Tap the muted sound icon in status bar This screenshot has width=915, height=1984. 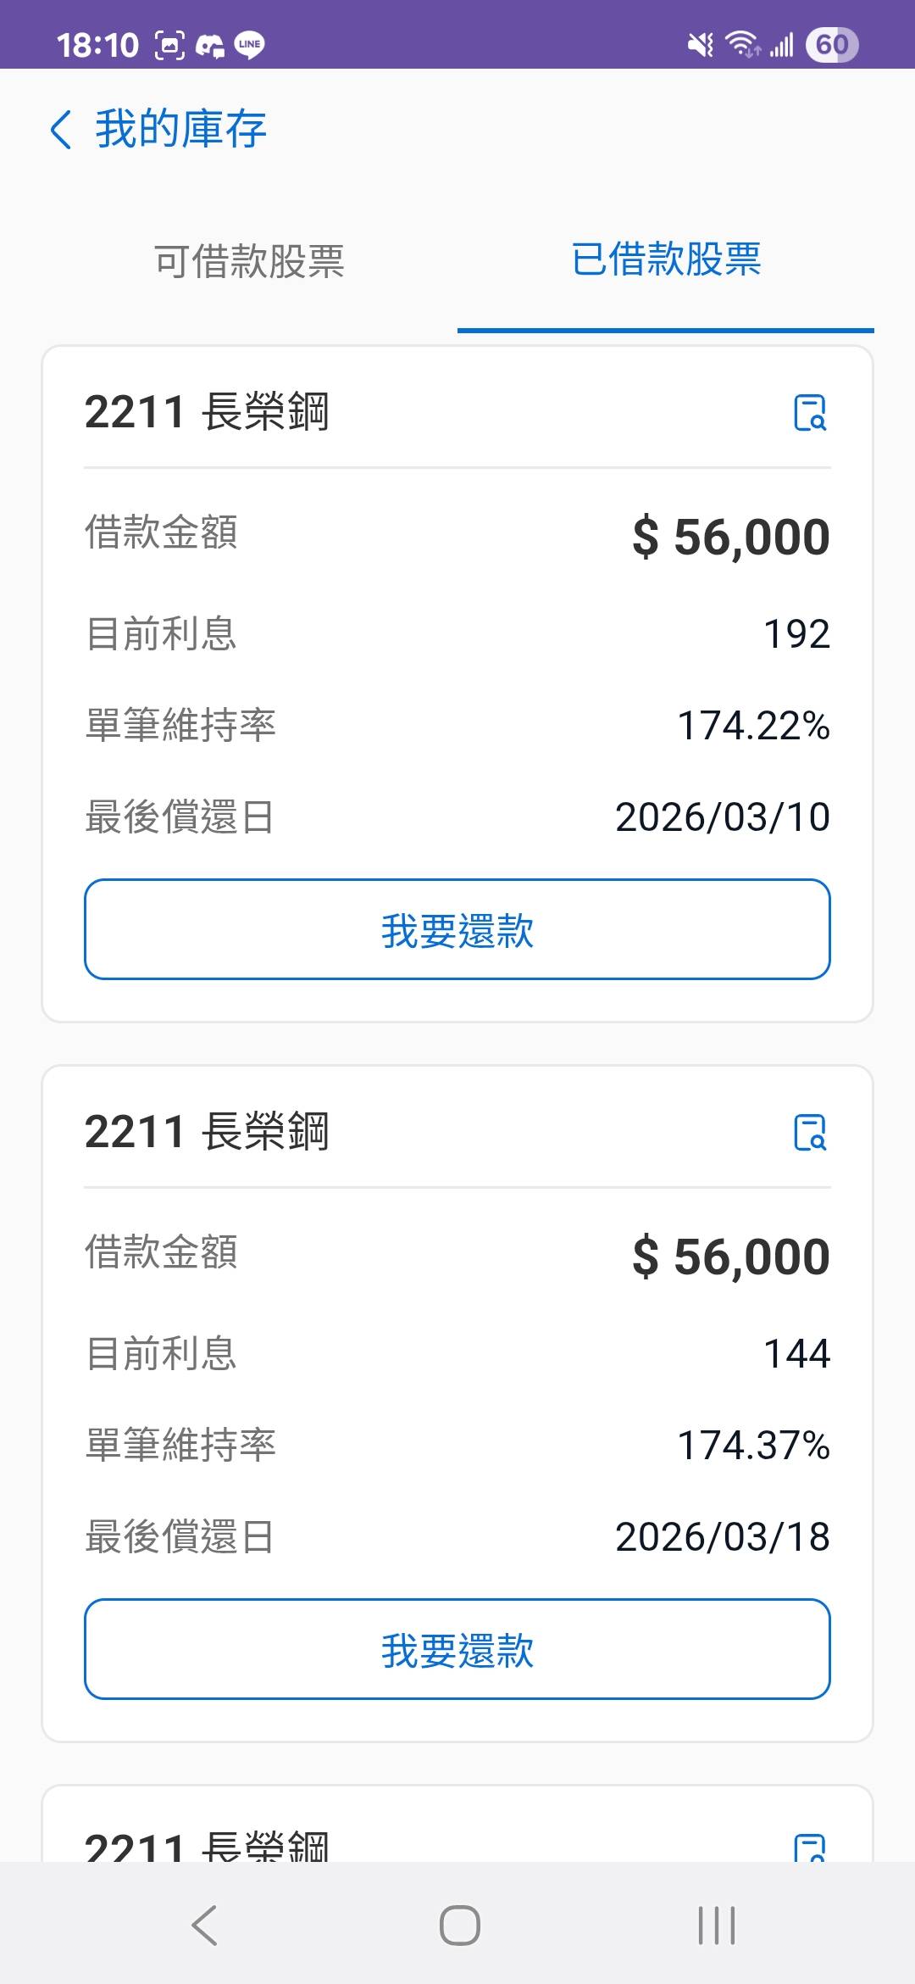click(701, 45)
